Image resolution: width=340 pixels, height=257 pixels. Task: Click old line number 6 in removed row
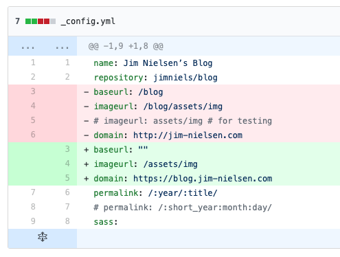click(x=33, y=135)
